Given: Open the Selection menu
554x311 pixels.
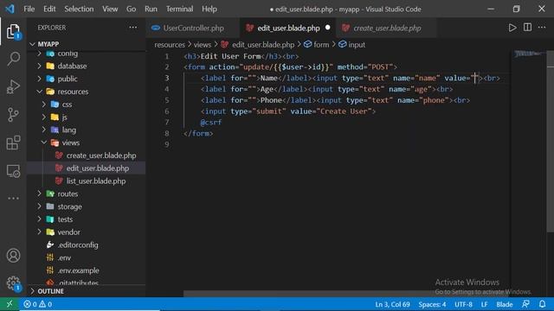Looking at the screenshot, I should 79,9.
